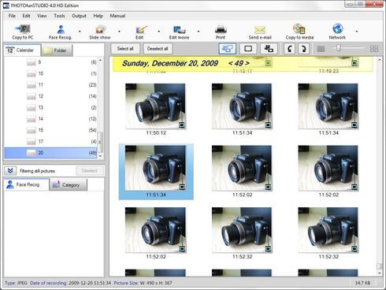Open the Edit menu in the menu bar
The width and height of the screenshot is (386, 290).
pyautogui.click(x=26, y=16)
